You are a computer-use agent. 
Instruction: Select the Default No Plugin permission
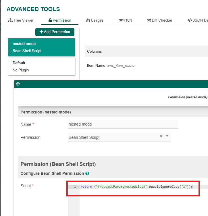[42, 67]
